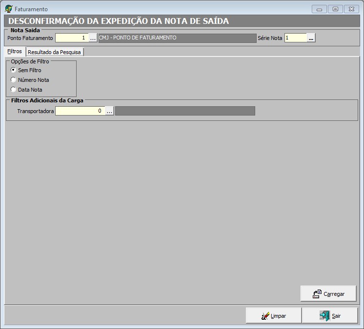Close the Faturamento window

coord(351,9)
